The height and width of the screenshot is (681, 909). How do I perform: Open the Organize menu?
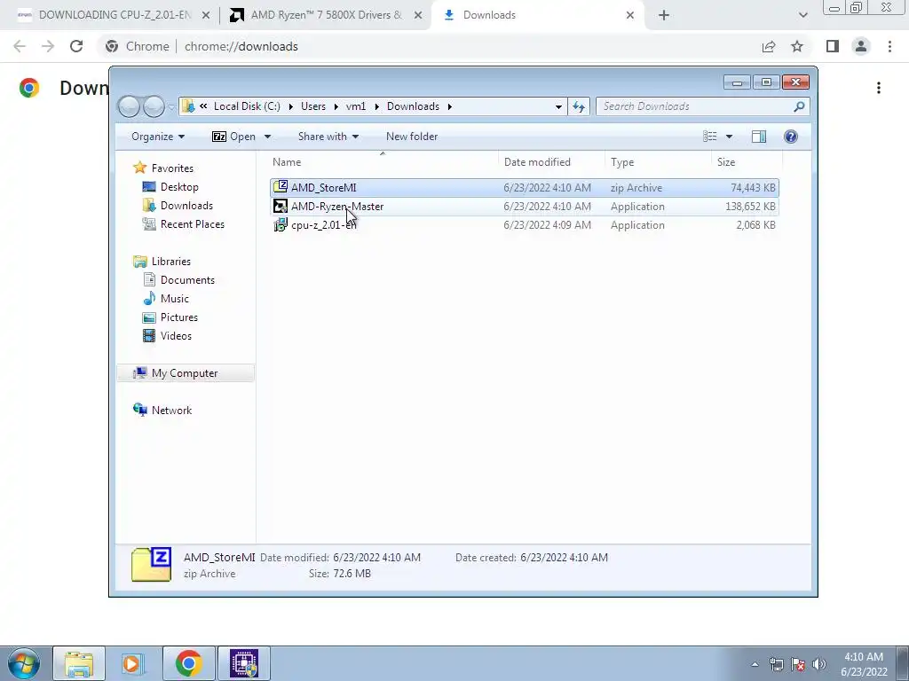click(x=158, y=137)
